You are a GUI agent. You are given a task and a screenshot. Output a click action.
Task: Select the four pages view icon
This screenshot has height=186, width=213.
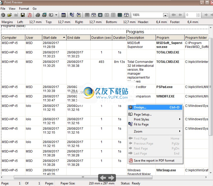click(113, 15)
